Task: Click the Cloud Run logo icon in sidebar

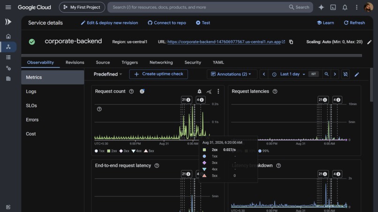Action: (8, 22)
